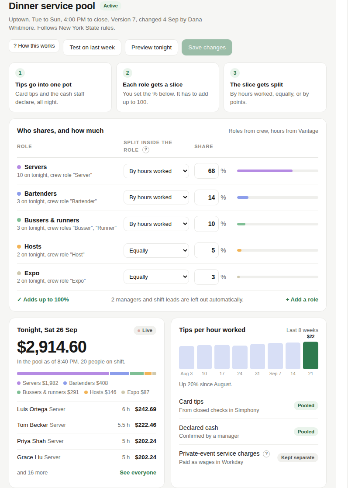Click the Hosts orange share bar

pos(239,250)
